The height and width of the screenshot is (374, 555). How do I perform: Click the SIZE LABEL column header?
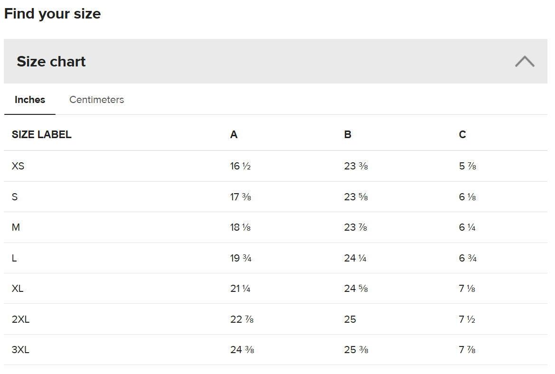pos(42,135)
